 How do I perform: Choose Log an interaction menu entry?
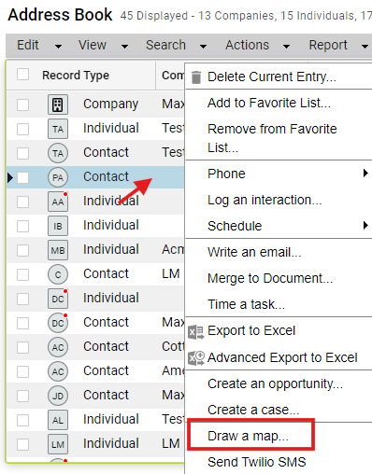coord(265,200)
